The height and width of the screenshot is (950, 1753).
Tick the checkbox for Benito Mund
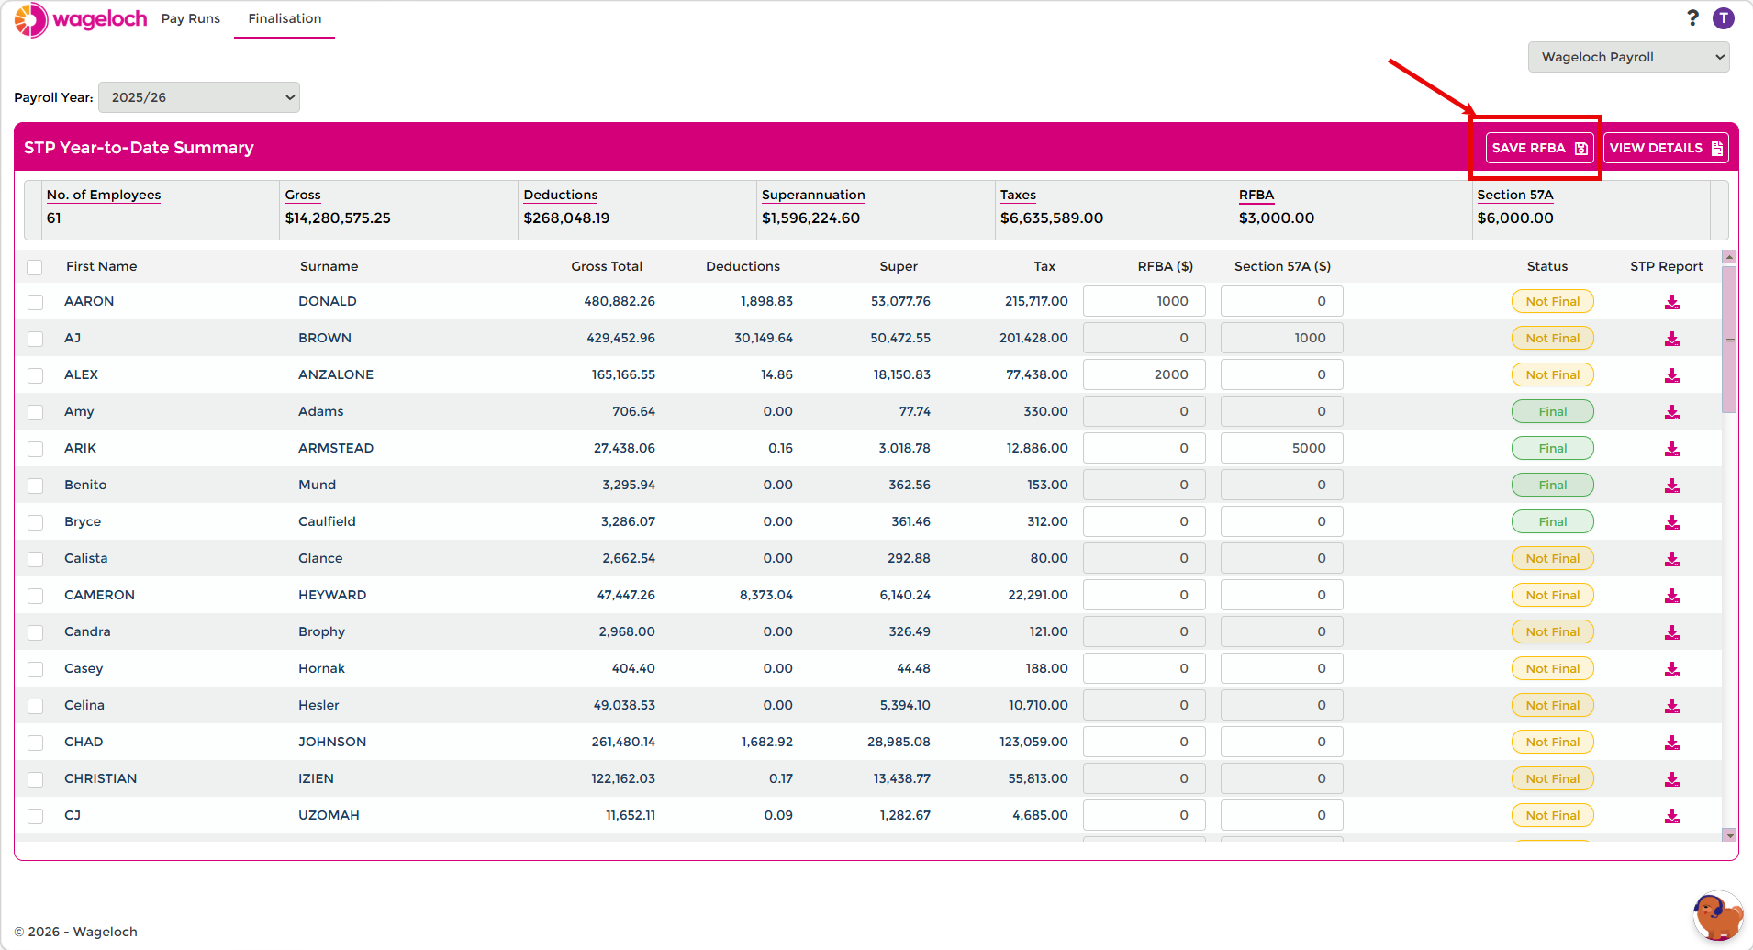[35, 486]
